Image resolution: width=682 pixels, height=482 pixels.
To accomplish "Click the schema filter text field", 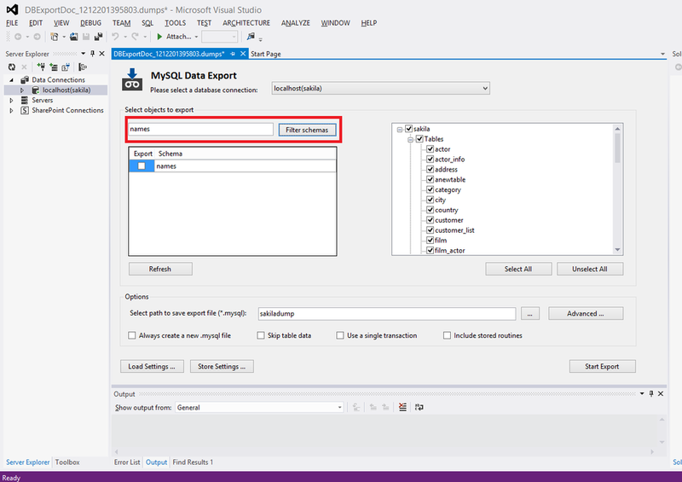I will click(200, 130).
